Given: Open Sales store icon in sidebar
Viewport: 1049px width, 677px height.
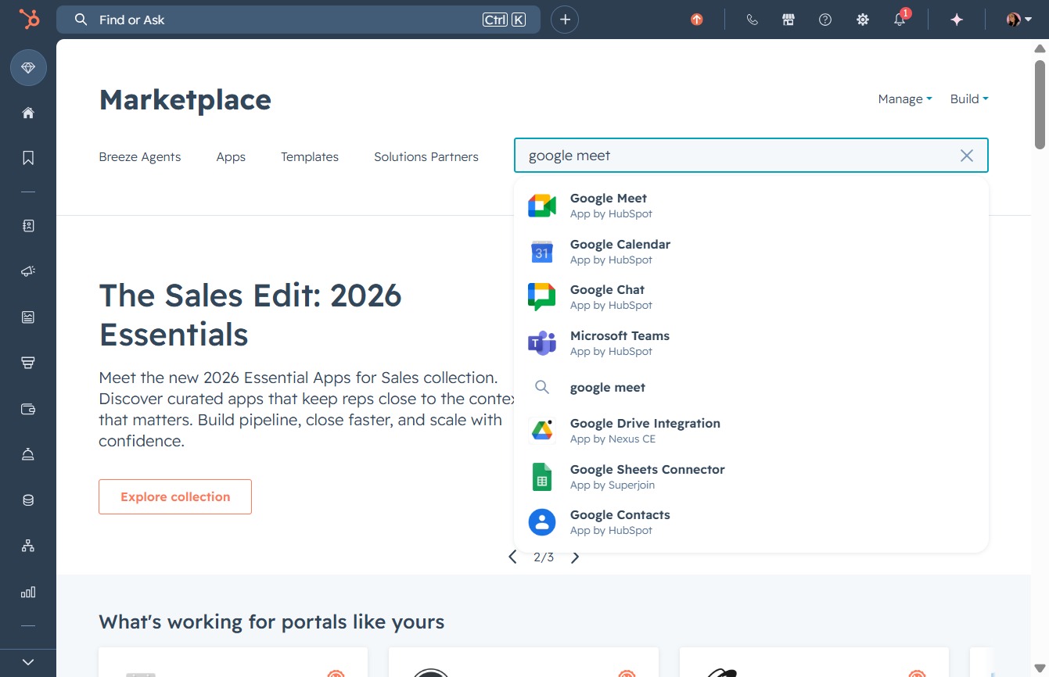Looking at the screenshot, I should pos(28,363).
